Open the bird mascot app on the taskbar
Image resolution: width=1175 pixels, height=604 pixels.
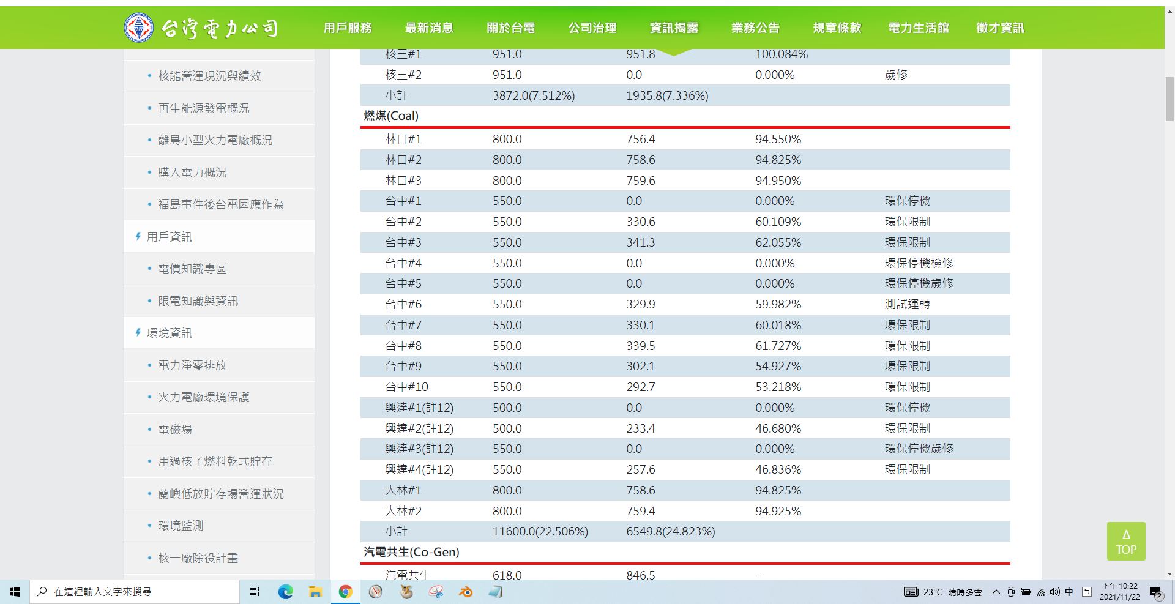pyautogui.click(x=406, y=592)
